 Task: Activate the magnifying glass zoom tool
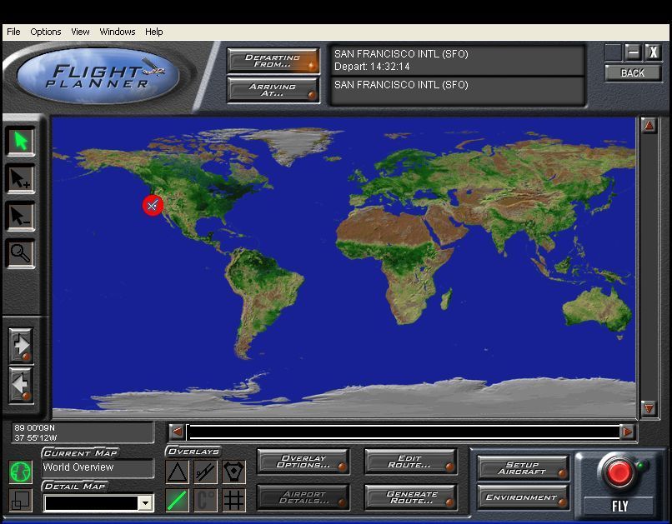[21, 253]
